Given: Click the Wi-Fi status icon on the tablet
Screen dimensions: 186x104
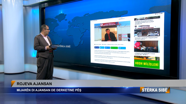Looking at the screenshot, I should click(156, 14).
